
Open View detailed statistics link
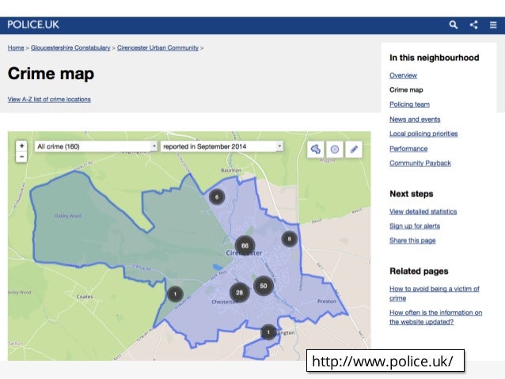click(423, 211)
